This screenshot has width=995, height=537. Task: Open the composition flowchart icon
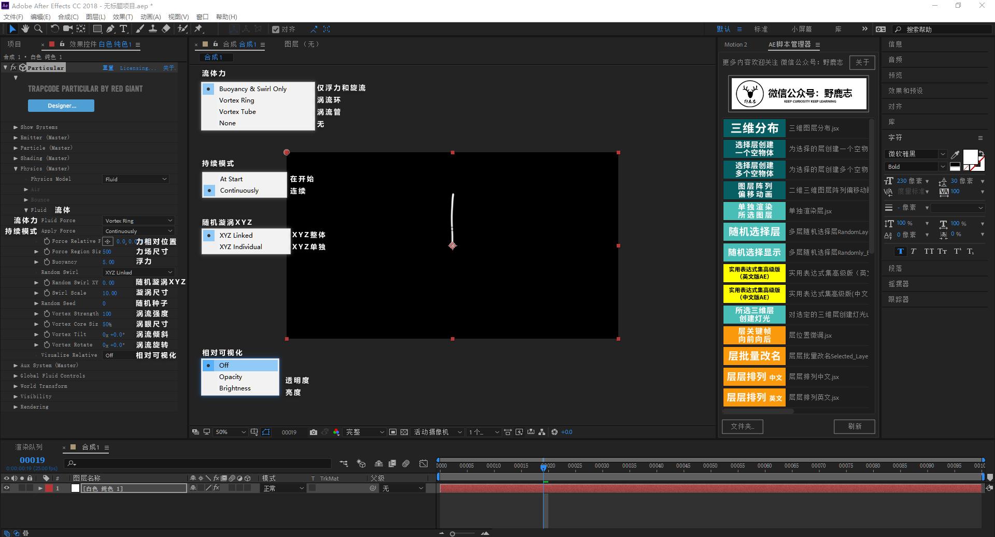(542, 432)
